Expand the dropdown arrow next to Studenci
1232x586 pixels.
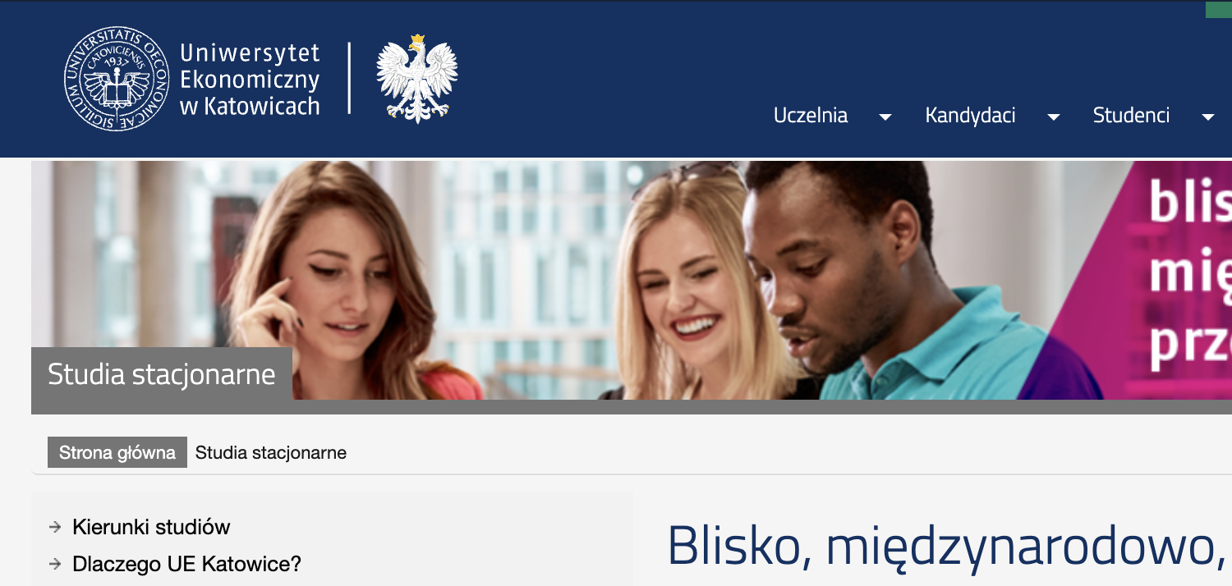[x=1208, y=117]
